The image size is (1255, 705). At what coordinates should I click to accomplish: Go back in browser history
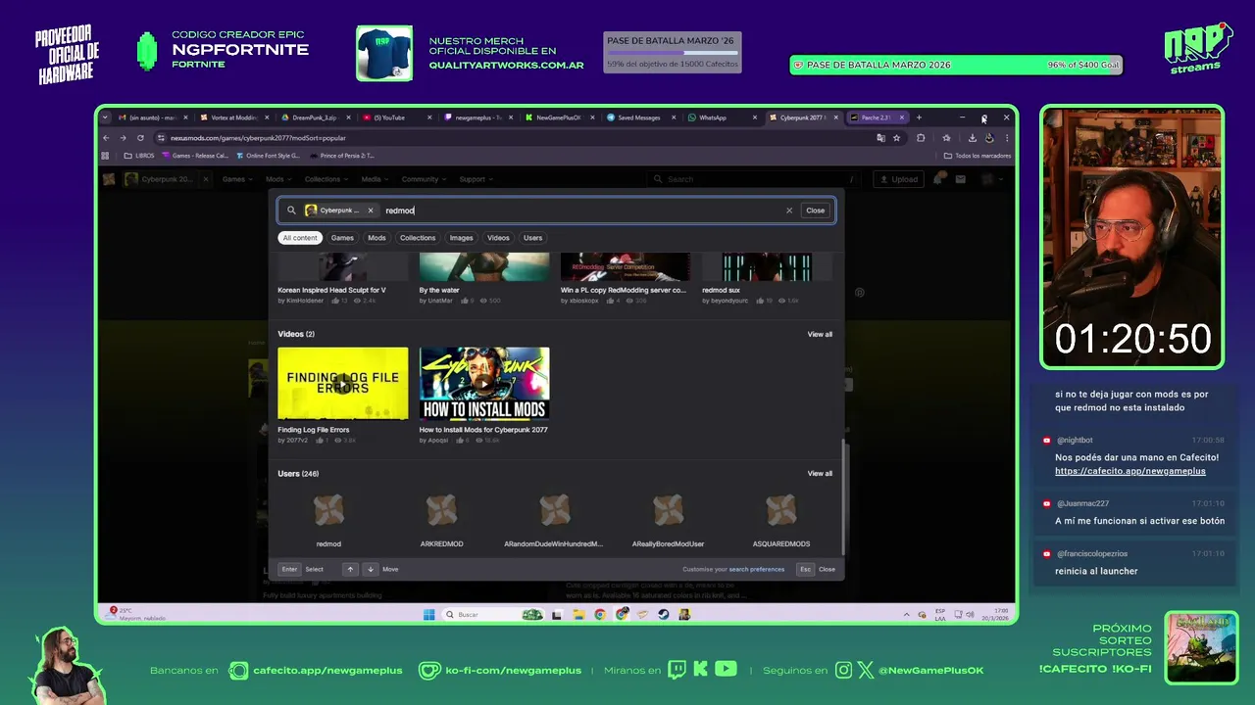point(106,138)
